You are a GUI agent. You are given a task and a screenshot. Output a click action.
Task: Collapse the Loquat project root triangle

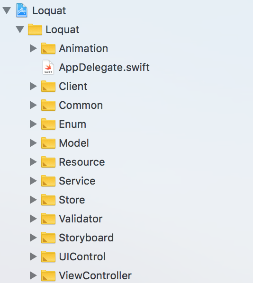click(7, 10)
